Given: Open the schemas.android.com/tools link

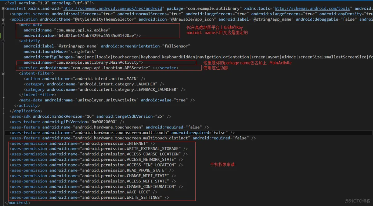Looking at the screenshot, I should (312, 8).
